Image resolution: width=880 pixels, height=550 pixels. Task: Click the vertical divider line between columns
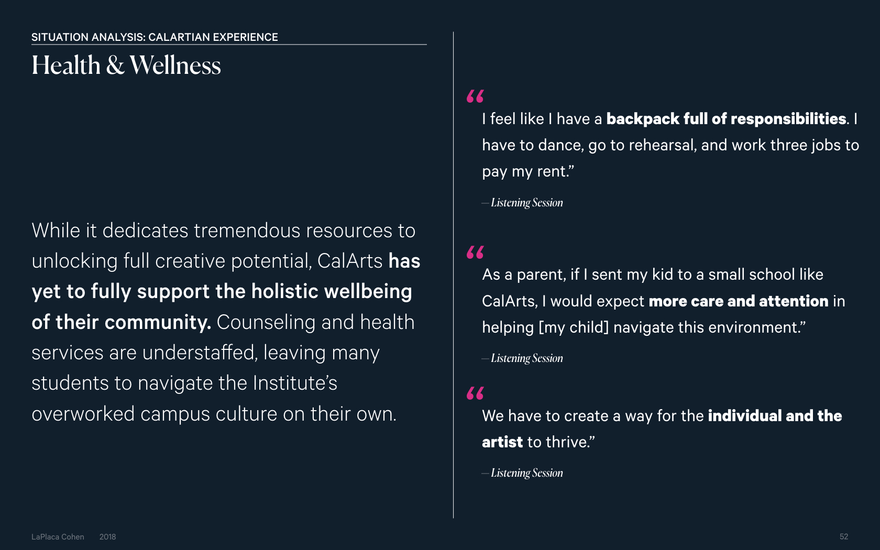pos(454,275)
